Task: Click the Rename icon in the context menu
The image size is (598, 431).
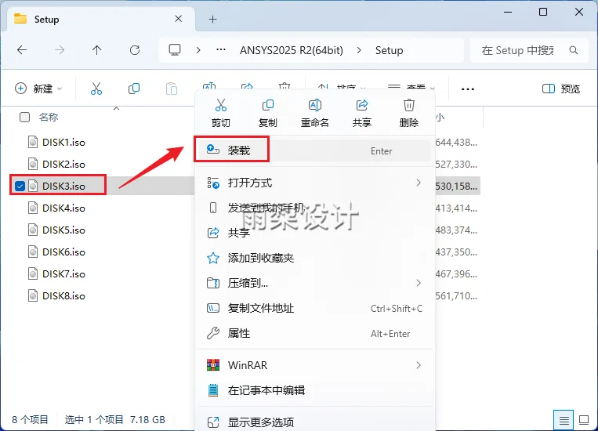Action: [x=314, y=105]
